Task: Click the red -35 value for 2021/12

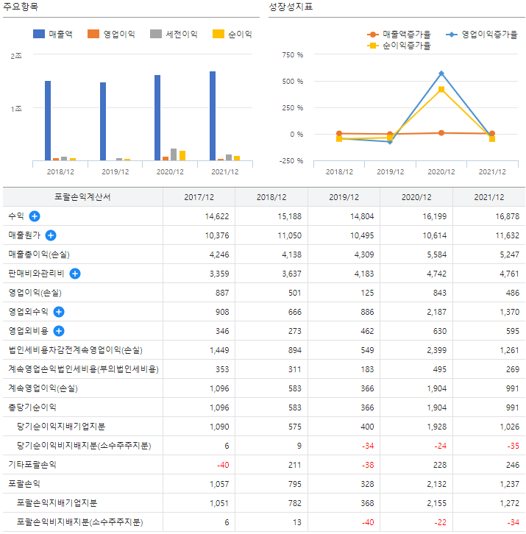Action: pos(513,446)
